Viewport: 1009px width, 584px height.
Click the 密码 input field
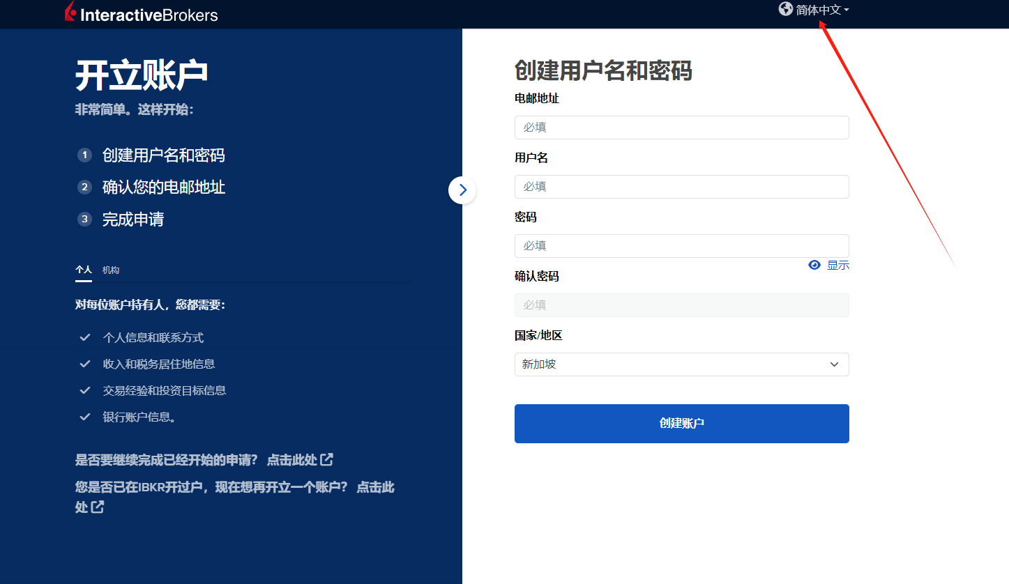[681, 245]
